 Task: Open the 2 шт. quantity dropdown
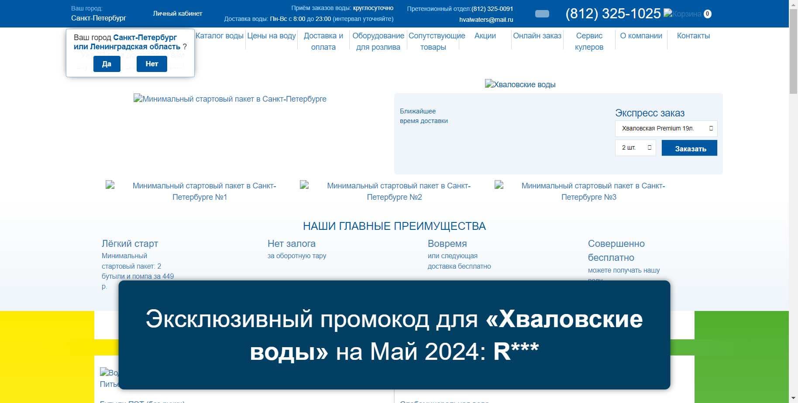(x=635, y=148)
